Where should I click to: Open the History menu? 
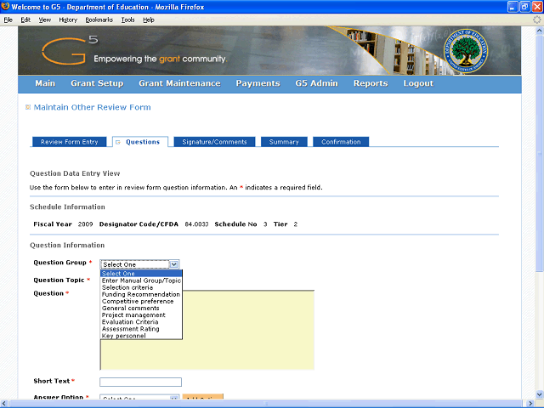pyautogui.click(x=68, y=20)
